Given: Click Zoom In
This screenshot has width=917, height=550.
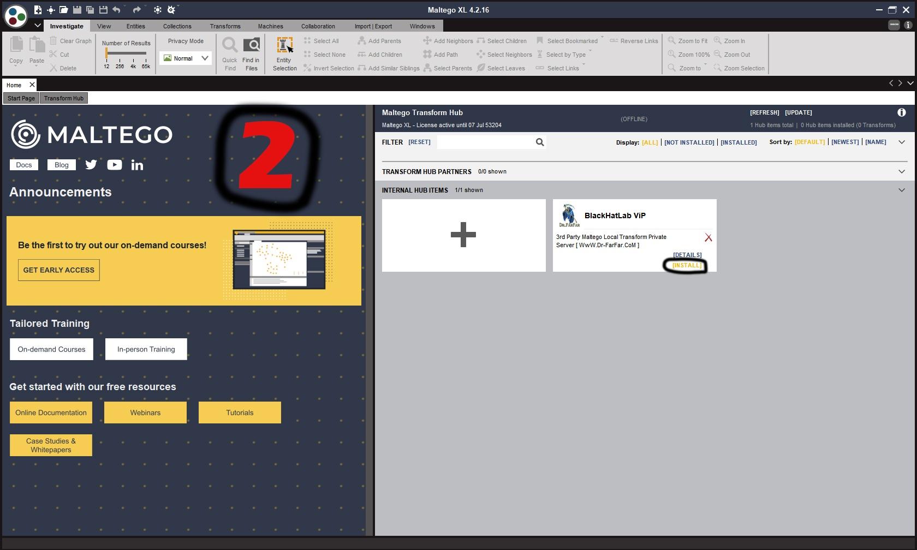Looking at the screenshot, I should [729, 41].
